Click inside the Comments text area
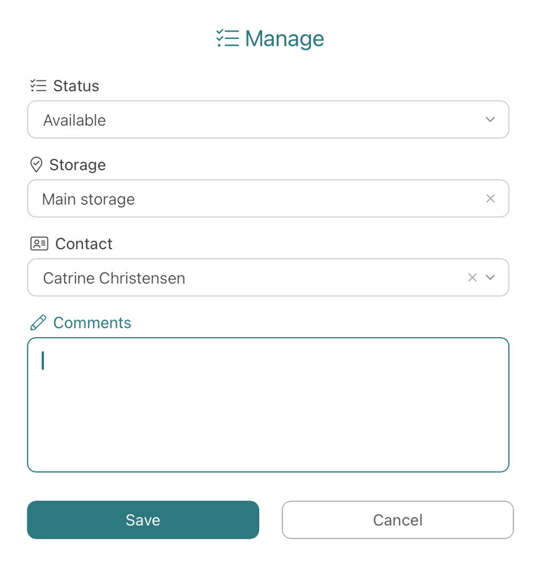Viewport: 541px width, 566px height. (268, 402)
